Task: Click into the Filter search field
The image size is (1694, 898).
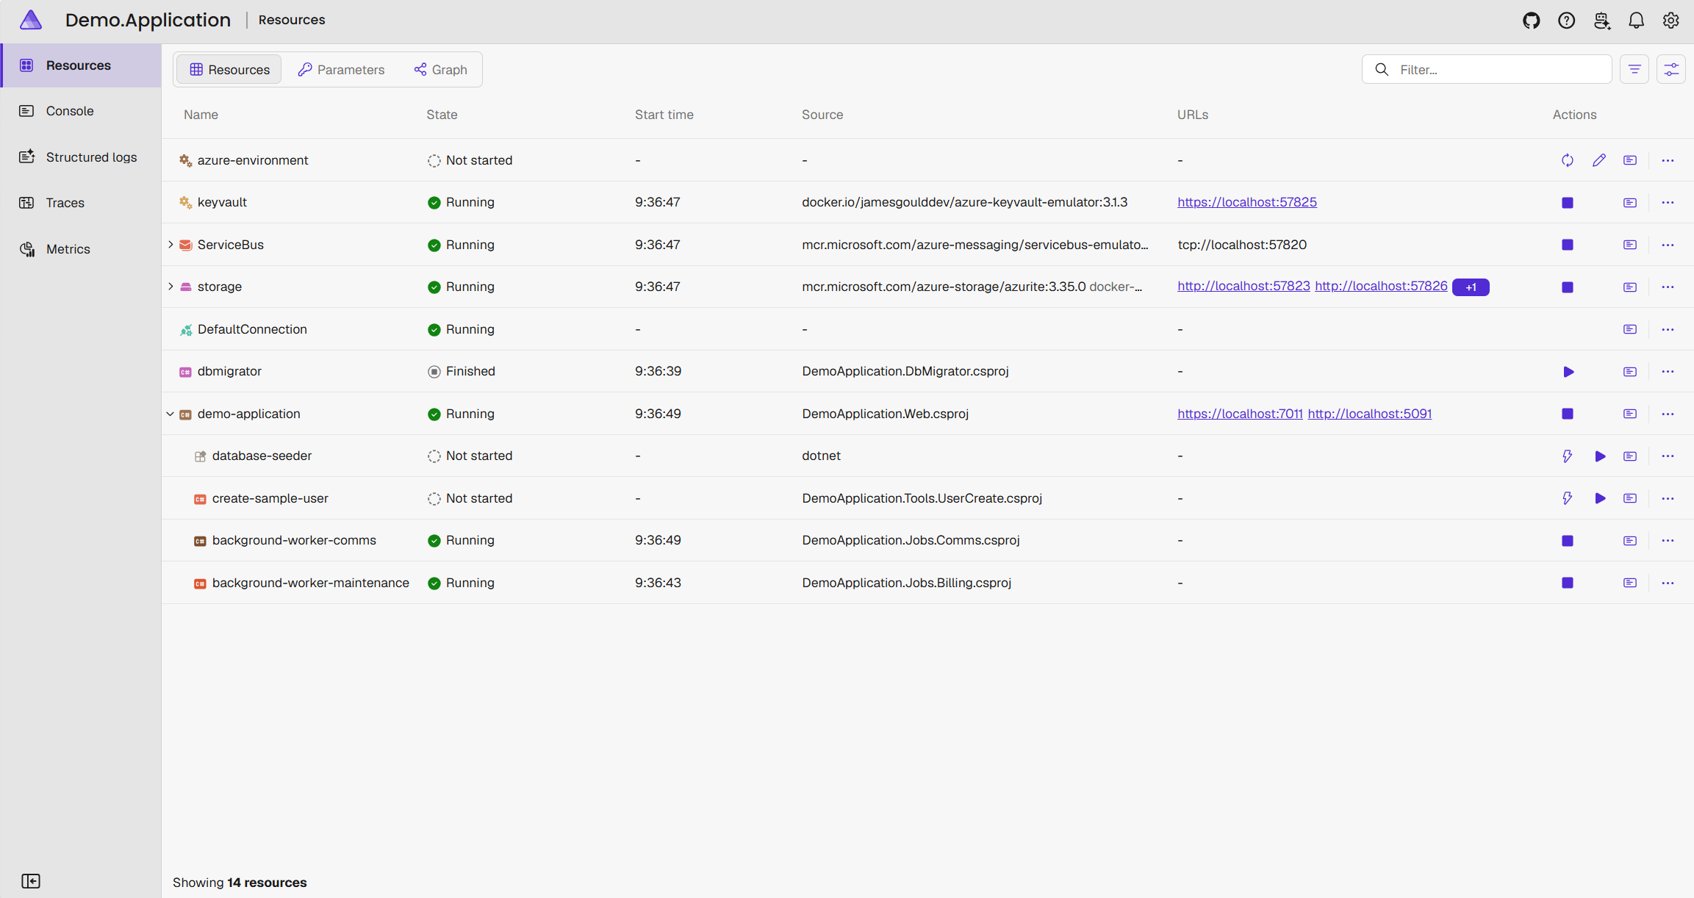Action: click(1487, 69)
